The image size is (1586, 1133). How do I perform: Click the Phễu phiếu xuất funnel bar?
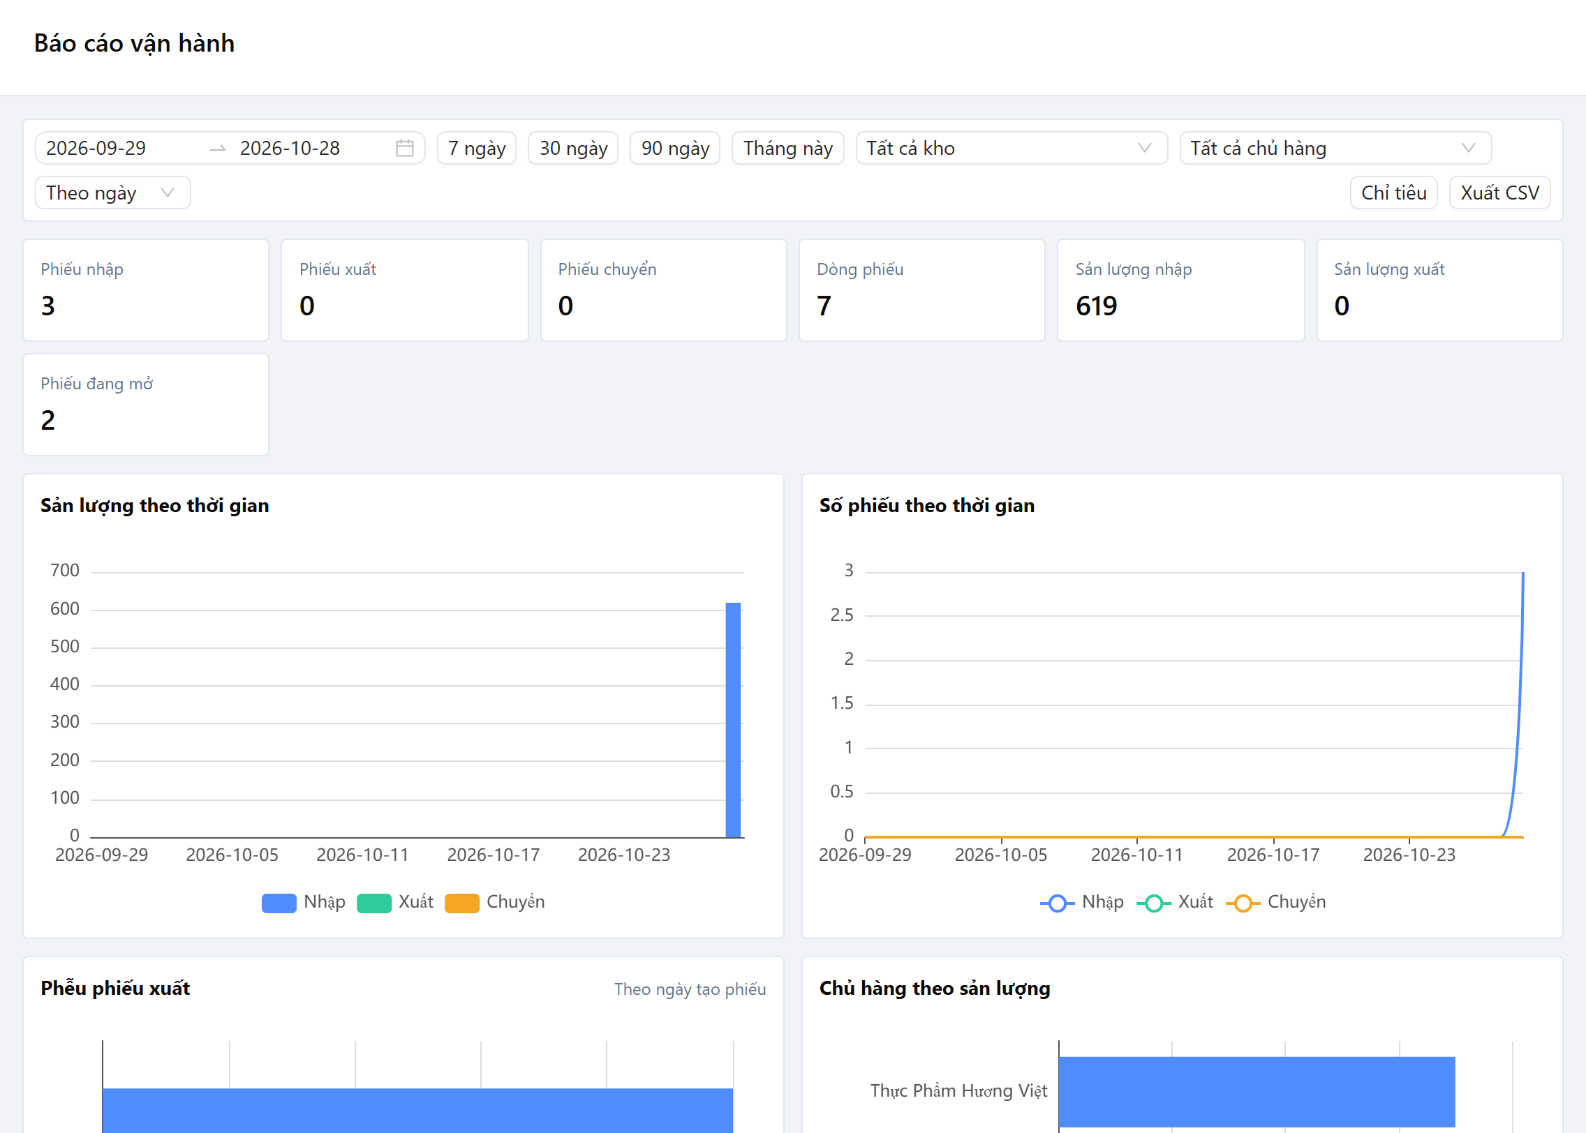[417, 1111]
